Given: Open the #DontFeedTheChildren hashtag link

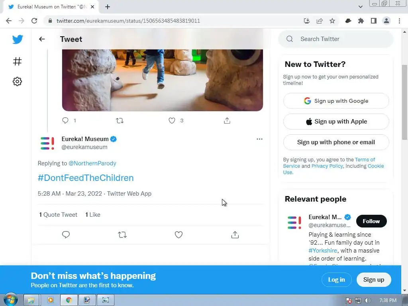Looking at the screenshot, I should 86,178.
